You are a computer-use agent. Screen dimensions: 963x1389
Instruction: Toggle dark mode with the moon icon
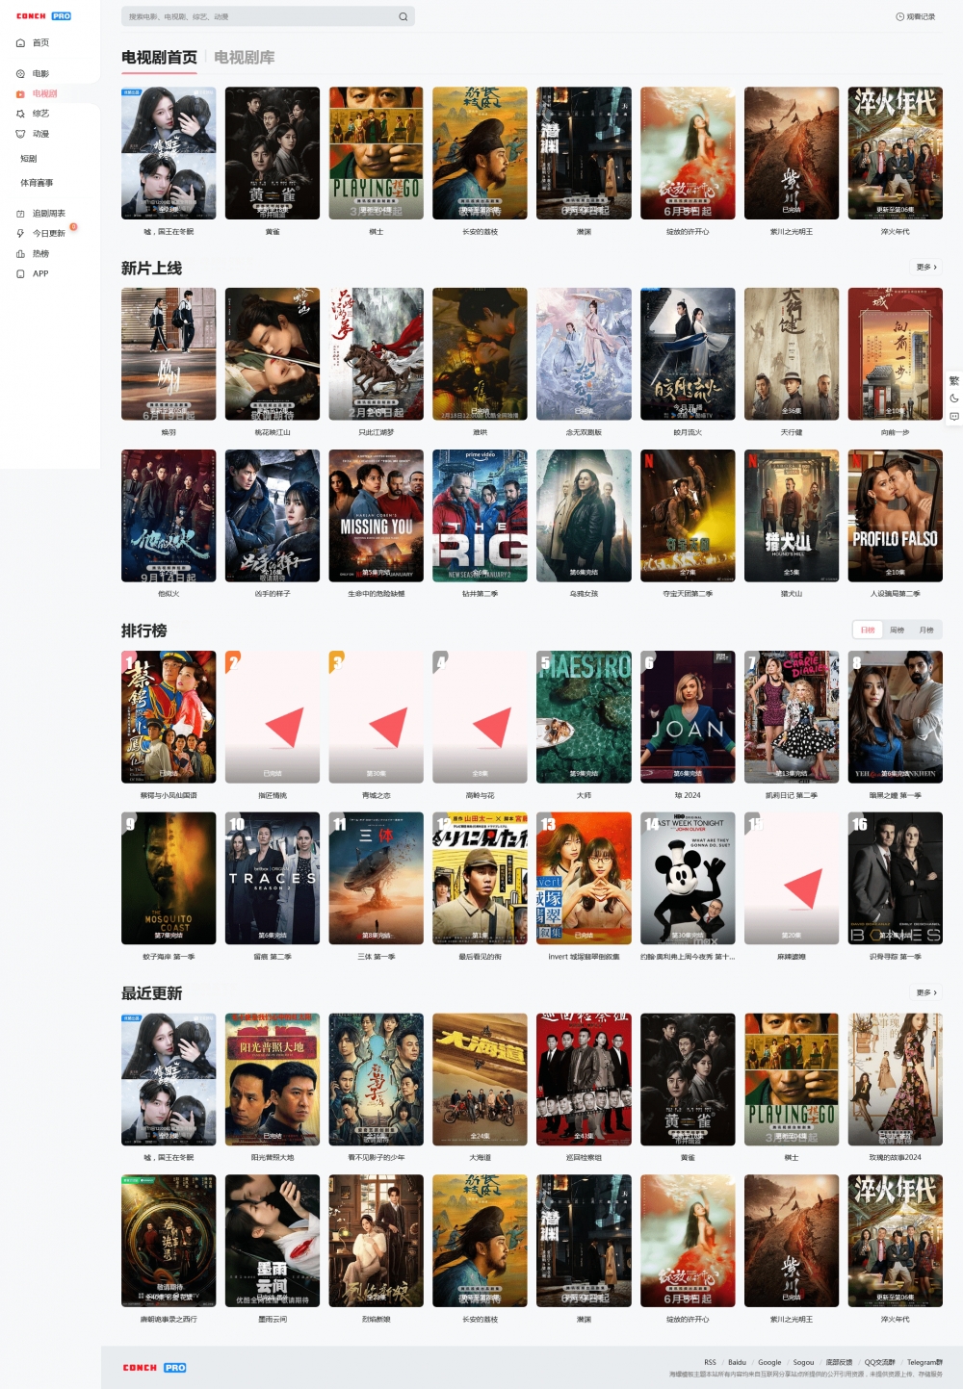click(953, 399)
